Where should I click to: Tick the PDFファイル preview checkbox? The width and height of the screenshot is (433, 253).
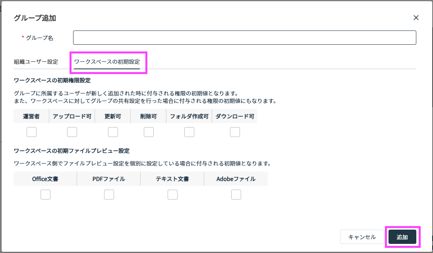(109, 195)
